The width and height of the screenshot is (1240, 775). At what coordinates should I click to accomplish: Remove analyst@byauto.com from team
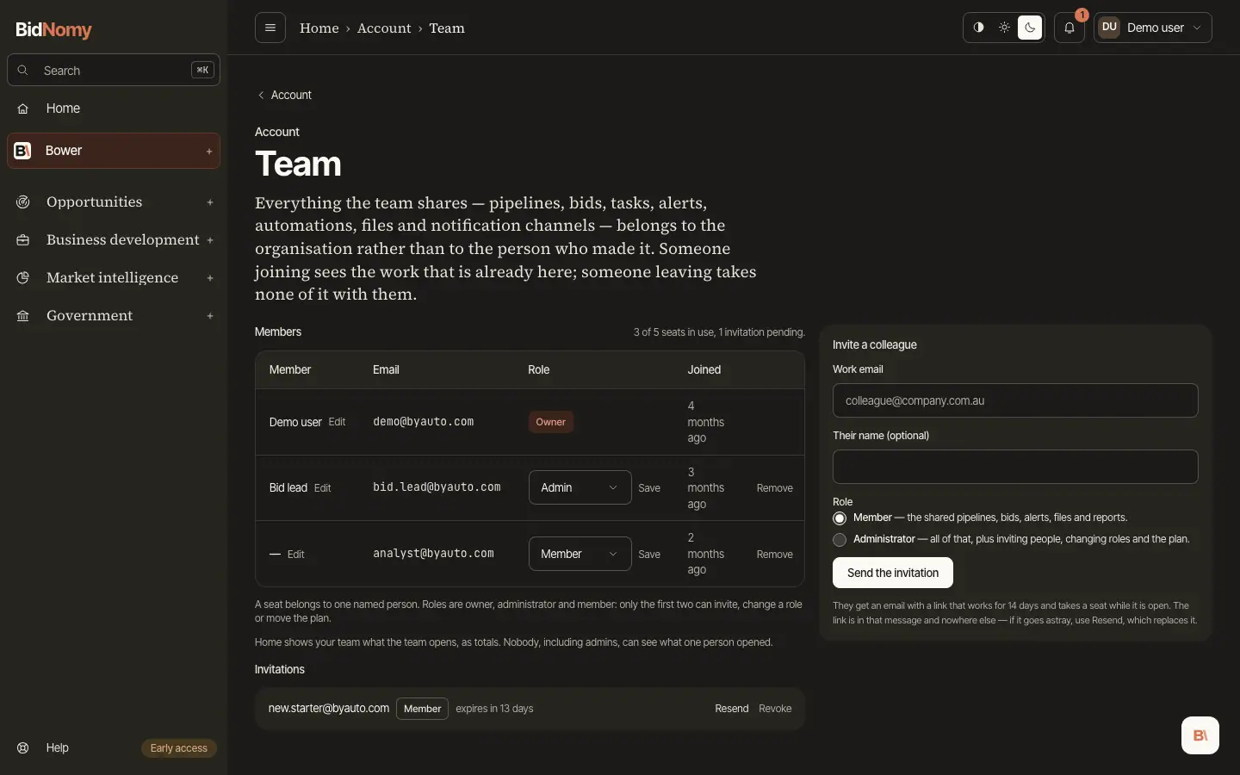click(775, 555)
